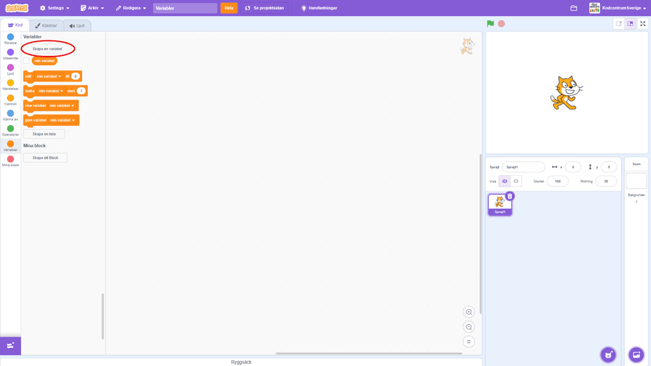
Task: Select the Ljud block category circle
Action: [10, 67]
